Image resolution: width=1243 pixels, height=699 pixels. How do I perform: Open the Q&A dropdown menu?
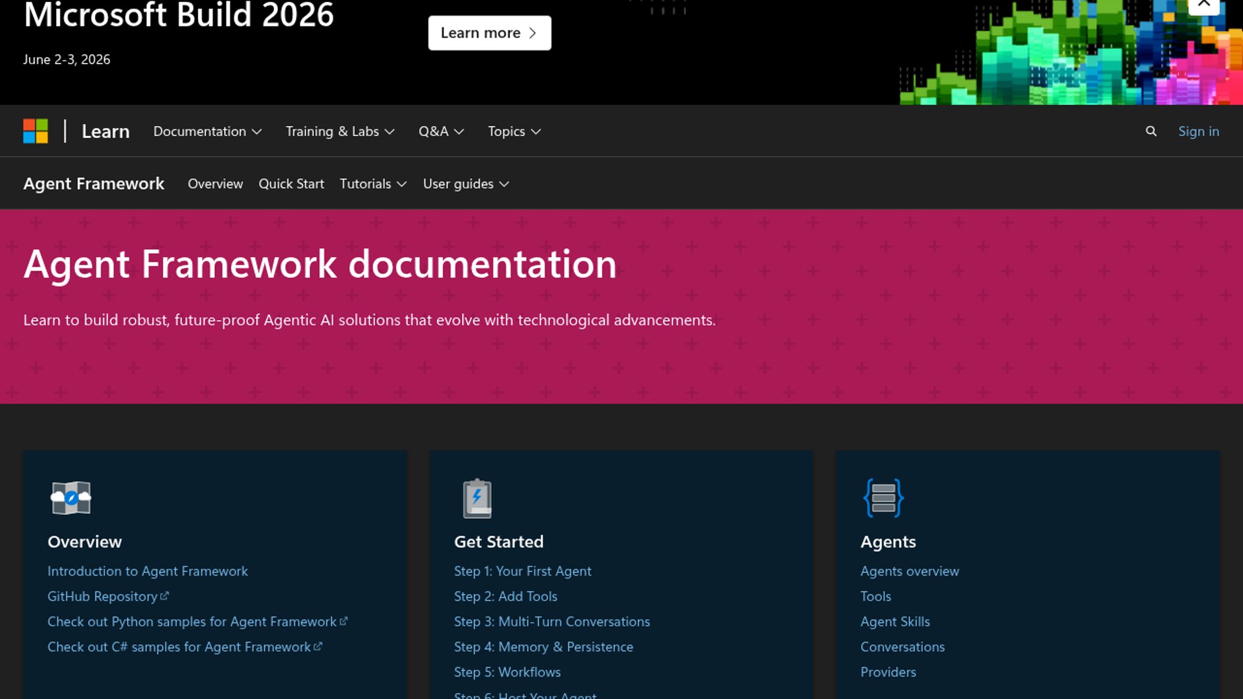[x=441, y=131]
